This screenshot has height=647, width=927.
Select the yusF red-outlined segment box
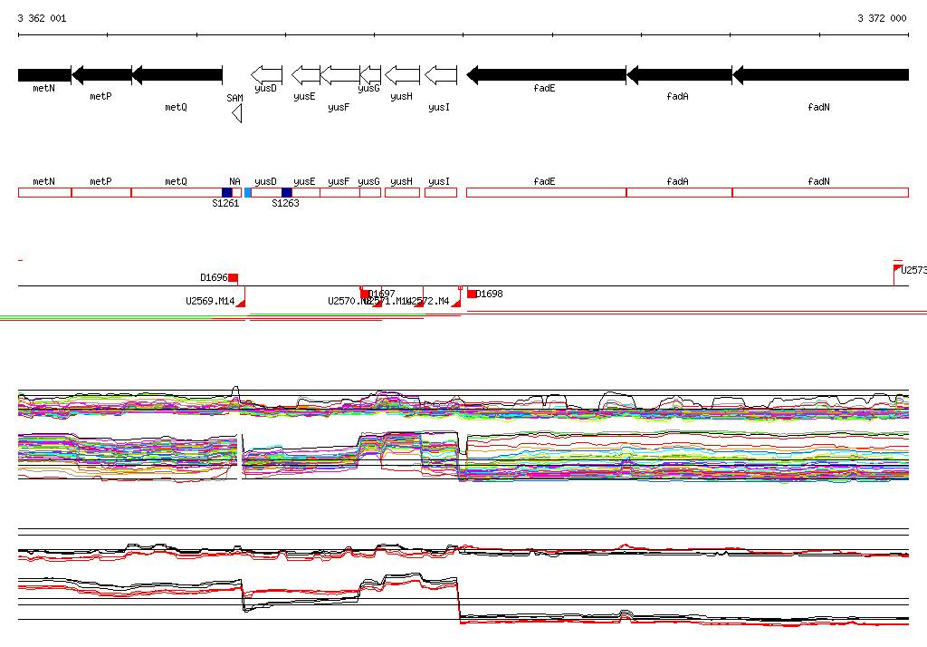[x=340, y=192]
